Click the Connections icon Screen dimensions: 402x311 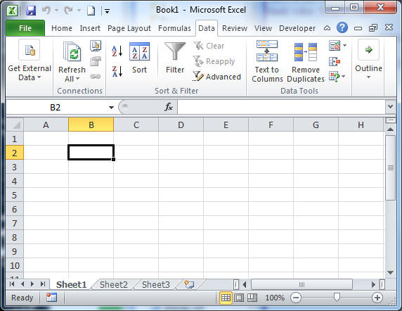96,46
